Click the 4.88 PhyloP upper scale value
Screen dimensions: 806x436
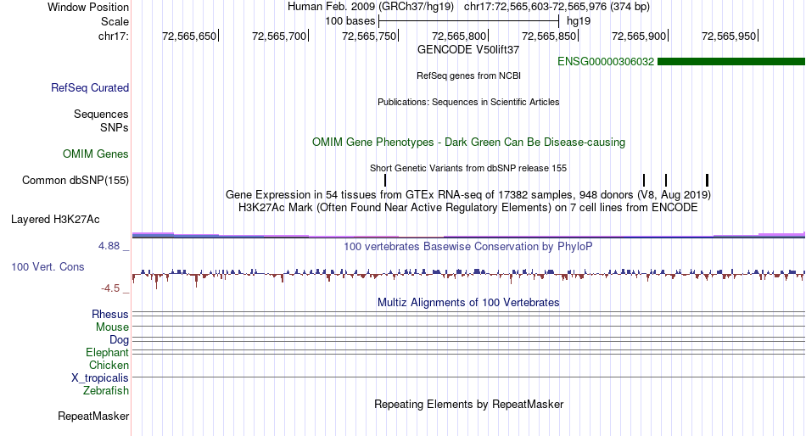point(109,246)
